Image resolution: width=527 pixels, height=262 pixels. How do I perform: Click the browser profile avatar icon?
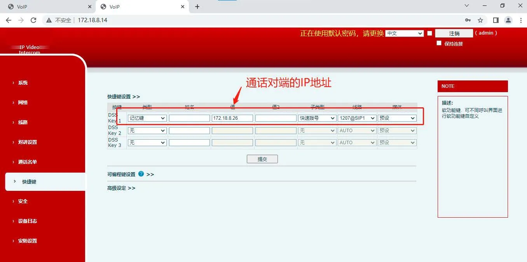(x=509, y=19)
